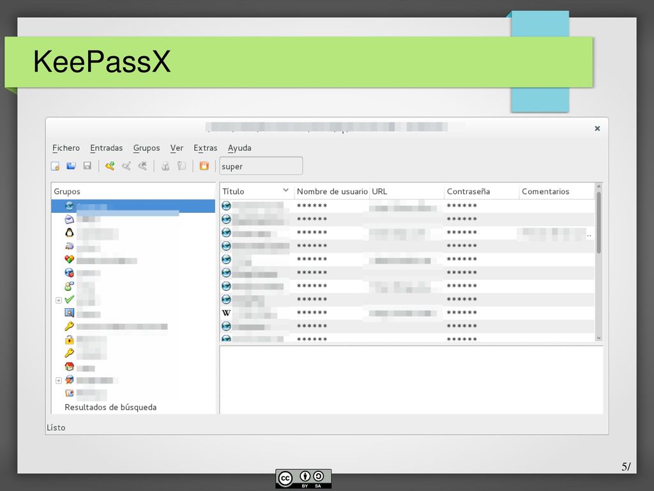Select the envelope mail group icon

(x=69, y=219)
